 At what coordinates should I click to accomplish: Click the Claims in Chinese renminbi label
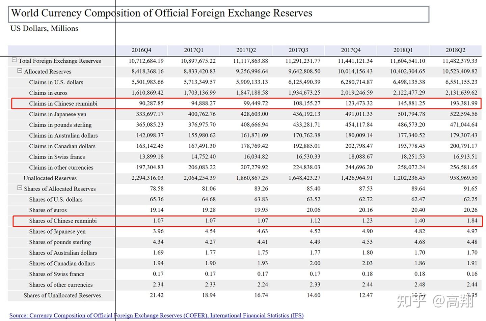coord(63,104)
